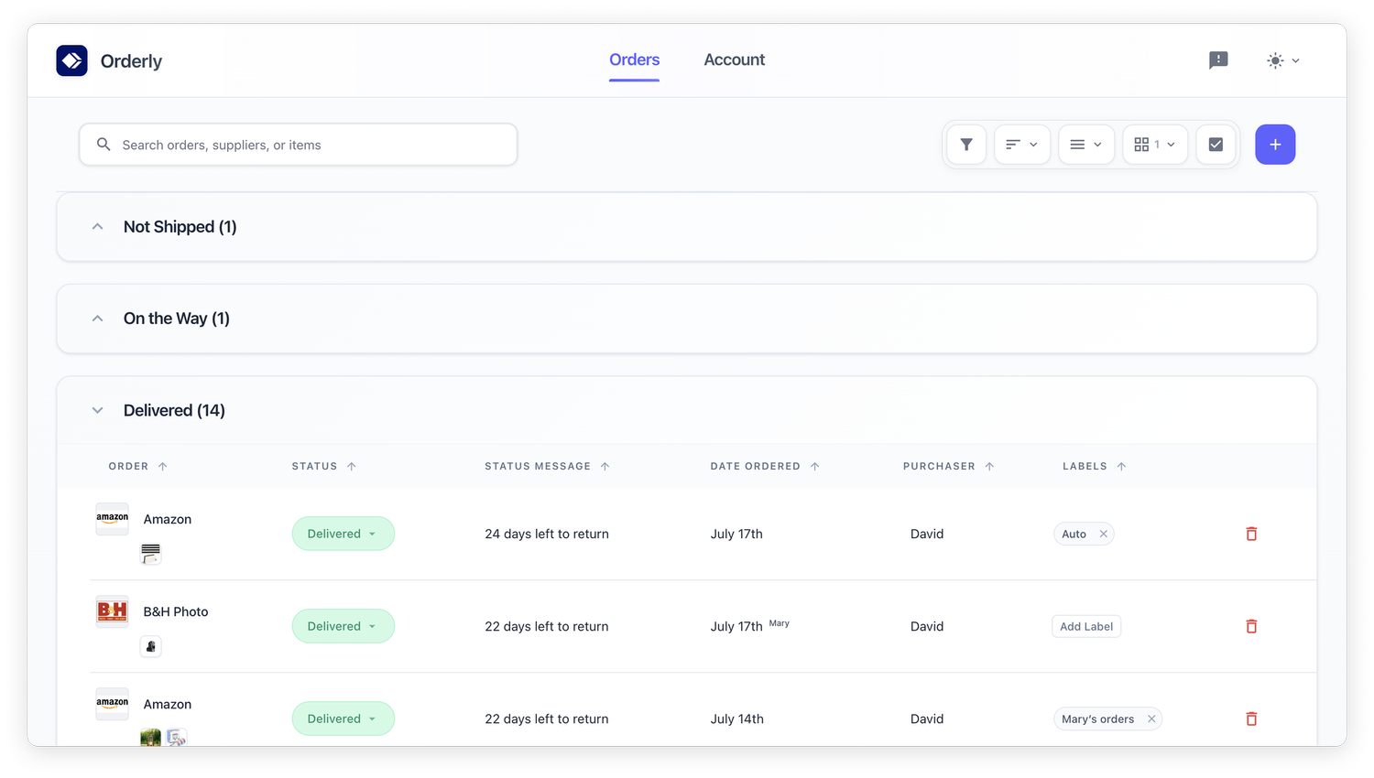This screenshot has width=1374, height=778.
Task: Open the theme switcher dropdown chevron
Action: click(1296, 60)
